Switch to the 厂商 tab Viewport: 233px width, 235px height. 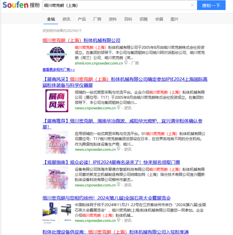click(x=97, y=19)
